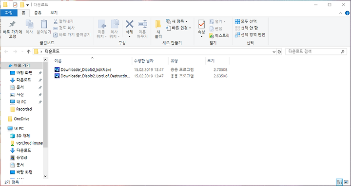
Task: Click Pin to Quick Access (바로 가기에 고정) icon
Action: (13, 24)
